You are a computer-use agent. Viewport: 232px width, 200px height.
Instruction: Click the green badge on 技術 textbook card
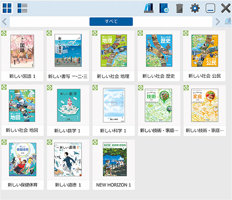point(141,88)
